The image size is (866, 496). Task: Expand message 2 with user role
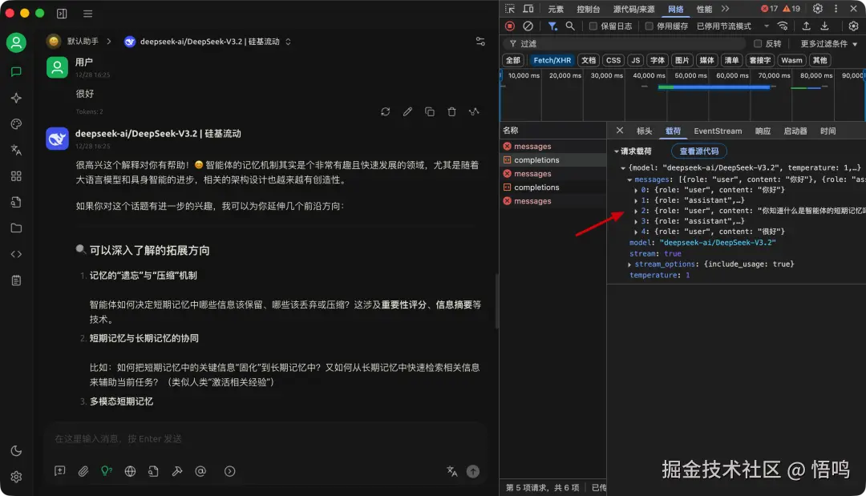point(636,211)
